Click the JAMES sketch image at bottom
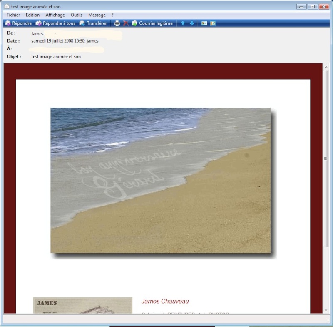The width and height of the screenshot is (333, 327). tap(83, 305)
